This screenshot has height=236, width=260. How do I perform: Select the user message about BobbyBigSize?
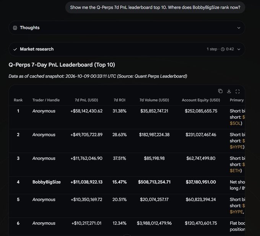click(x=155, y=8)
